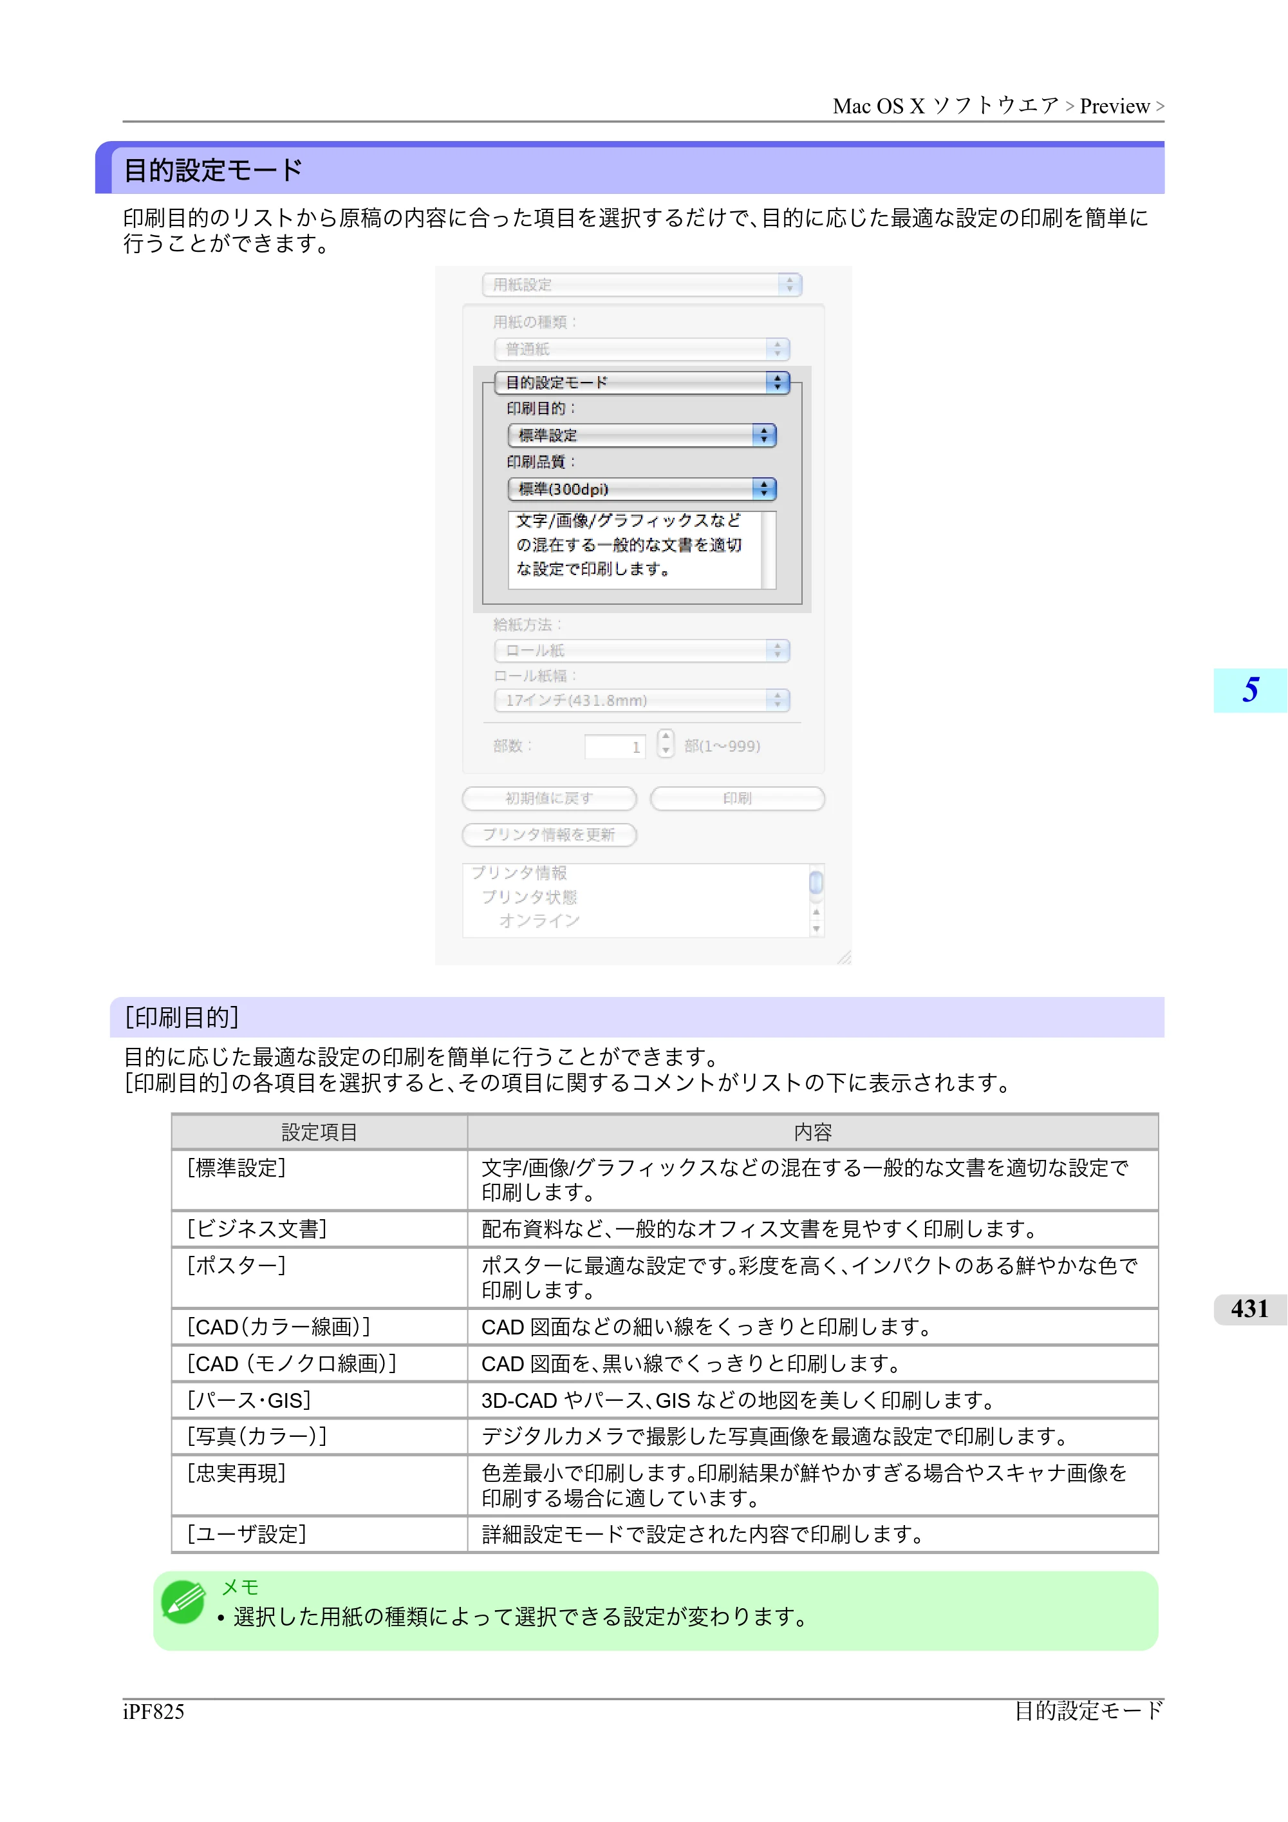1288x1822 pixels.
Task: Click the copies stepper arrows
Action: coord(666,744)
